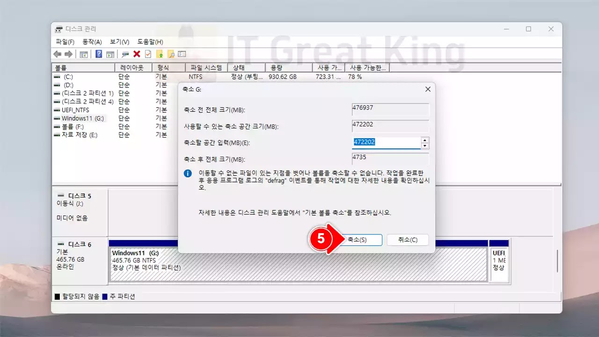599x337 pixels.
Task: Click the NTFS file system cell of (C:)
Action: (x=196, y=76)
